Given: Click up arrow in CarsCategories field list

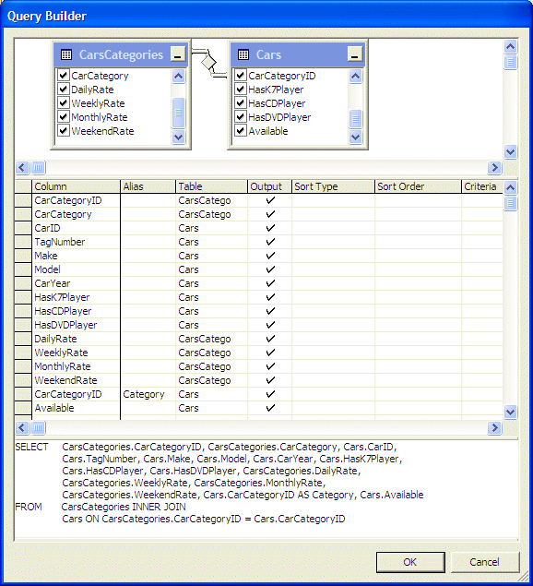Looking at the screenshot, I should point(179,77).
